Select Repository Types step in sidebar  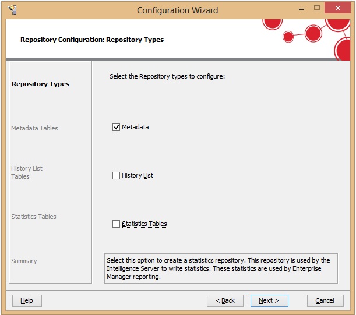coord(40,84)
